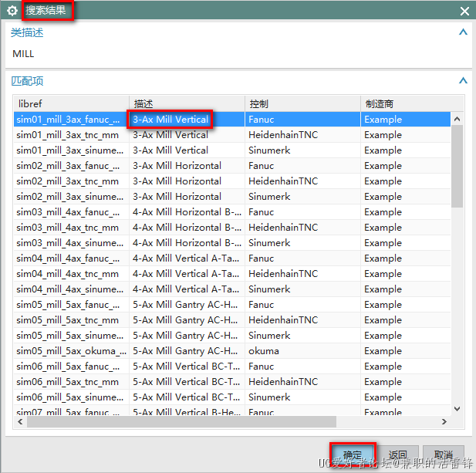Select the 3-Ax Mill Horizontal Fanuc row

(x=177, y=166)
